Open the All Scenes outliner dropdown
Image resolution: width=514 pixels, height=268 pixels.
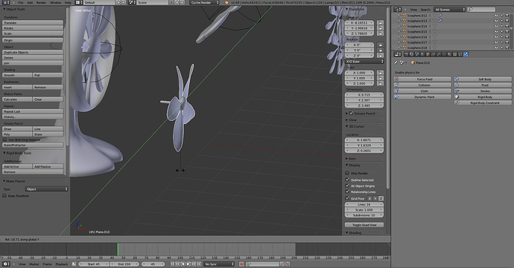click(x=449, y=10)
